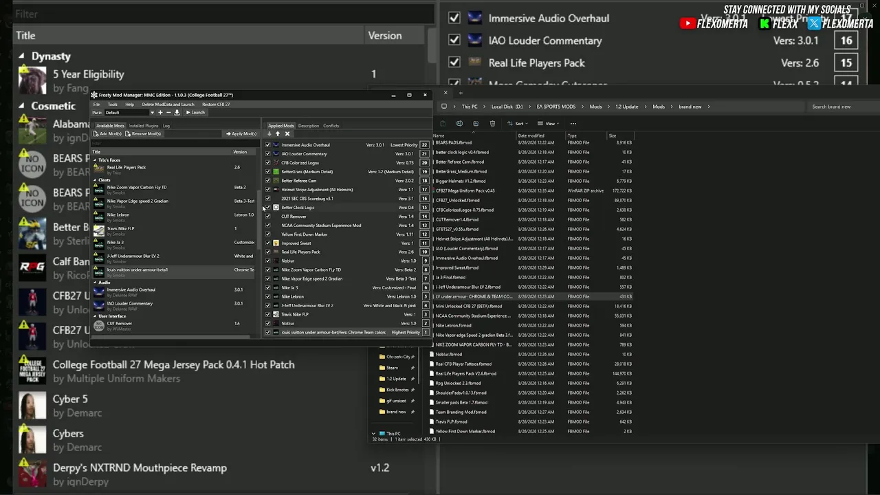880x495 pixels.
Task: Click the BetterGrass green icon in Applied Mods
Action: tap(276, 172)
